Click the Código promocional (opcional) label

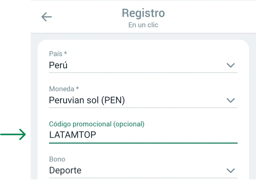tap(97, 124)
